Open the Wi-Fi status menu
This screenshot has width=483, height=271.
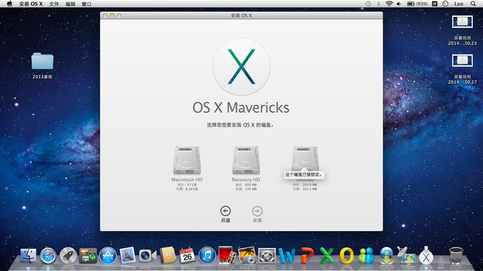click(389, 4)
